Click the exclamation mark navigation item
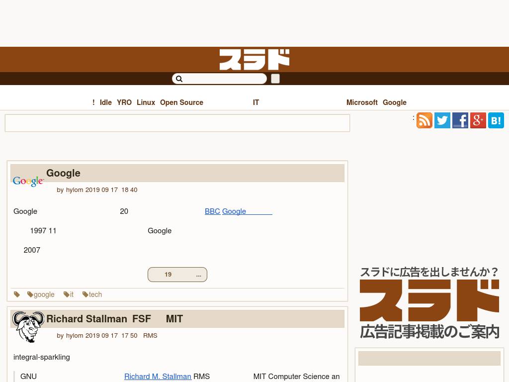This screenshot has height=382, width=509. pos(93,102)
